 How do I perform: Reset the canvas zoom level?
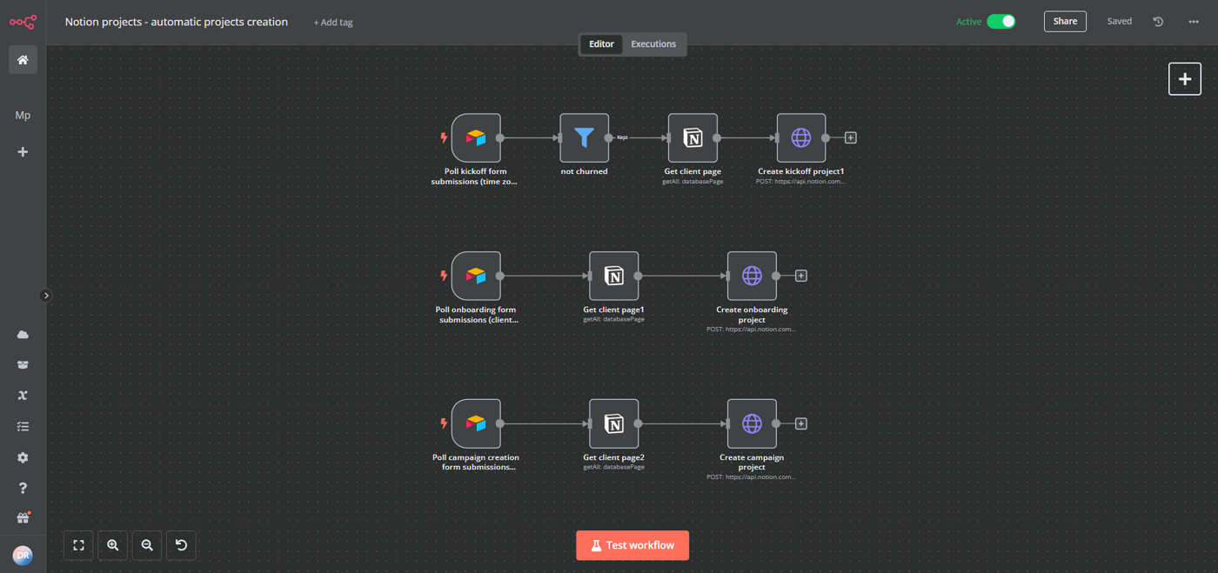(181, 545)
